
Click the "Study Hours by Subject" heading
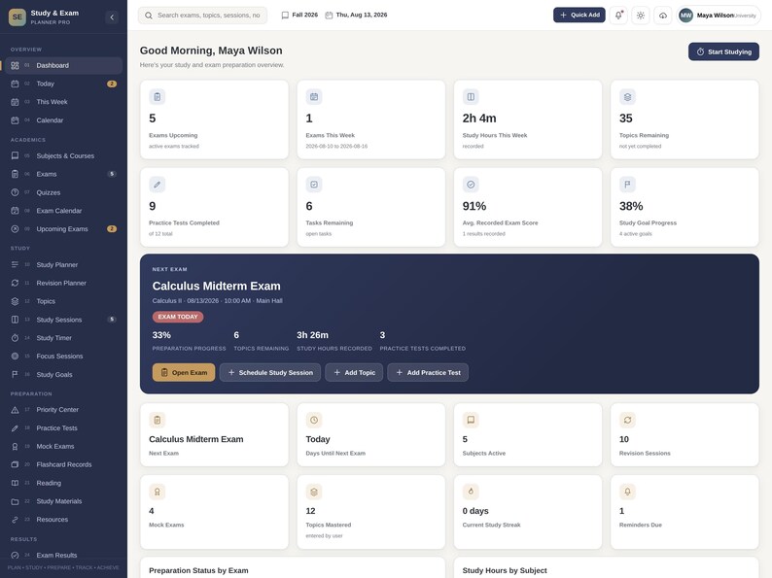click(x=505, y=570)
